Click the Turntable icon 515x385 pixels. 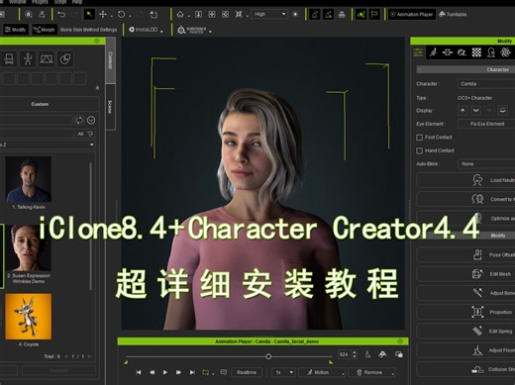(453, 14)
